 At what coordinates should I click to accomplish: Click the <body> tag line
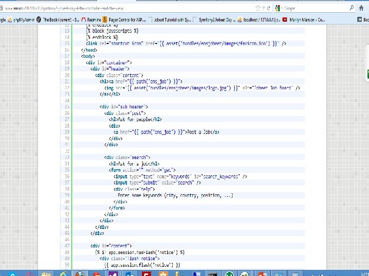[x=88, y=56]
